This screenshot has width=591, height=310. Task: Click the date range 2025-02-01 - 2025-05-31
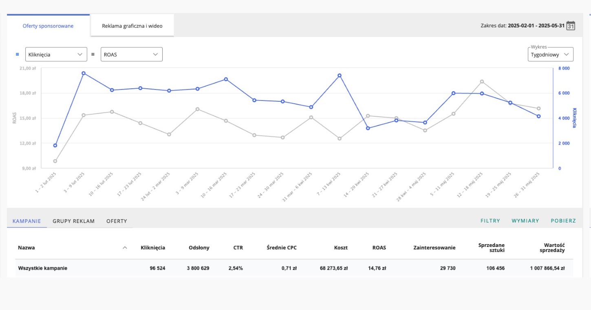(x=536, y=26)
